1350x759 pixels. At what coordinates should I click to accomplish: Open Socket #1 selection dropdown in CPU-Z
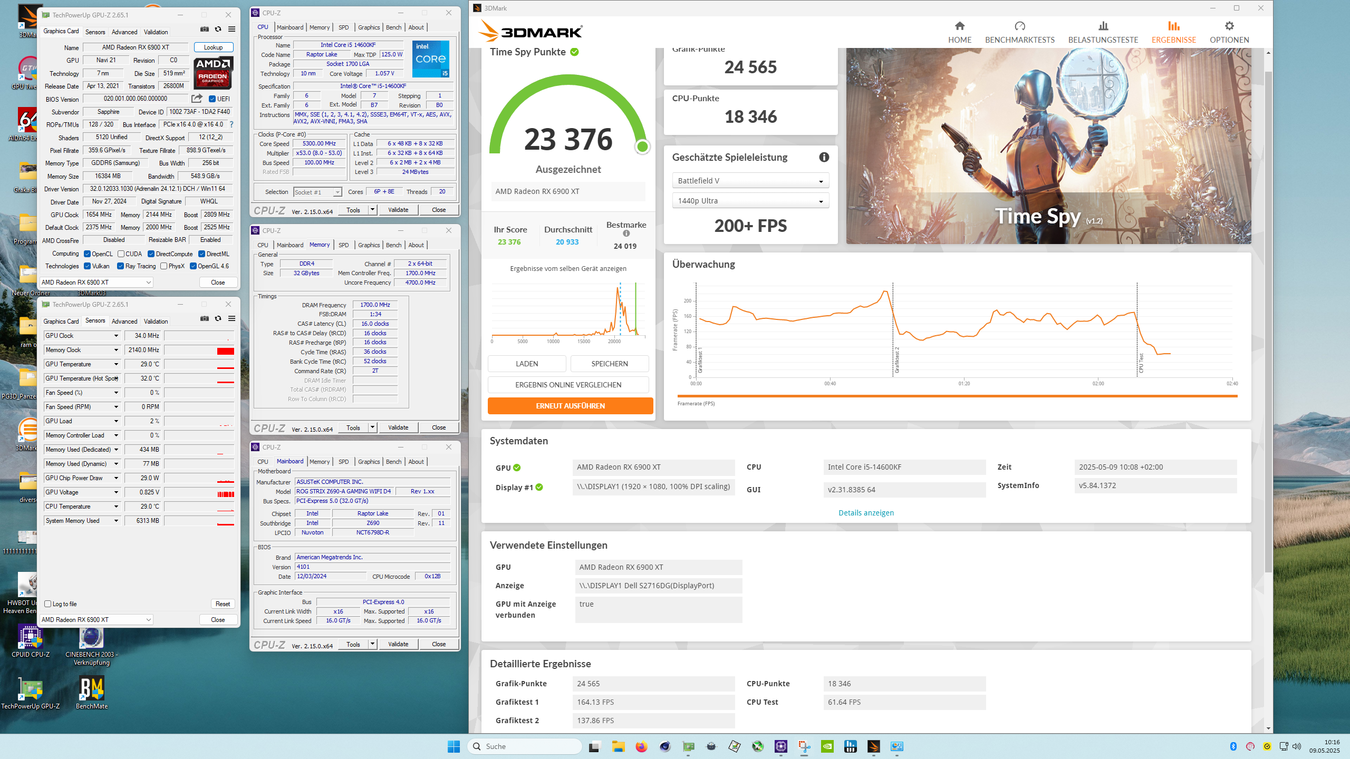click(318, 192)
